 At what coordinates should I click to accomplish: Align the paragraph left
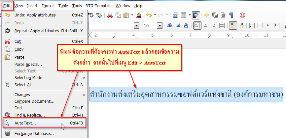pos(197,26)
